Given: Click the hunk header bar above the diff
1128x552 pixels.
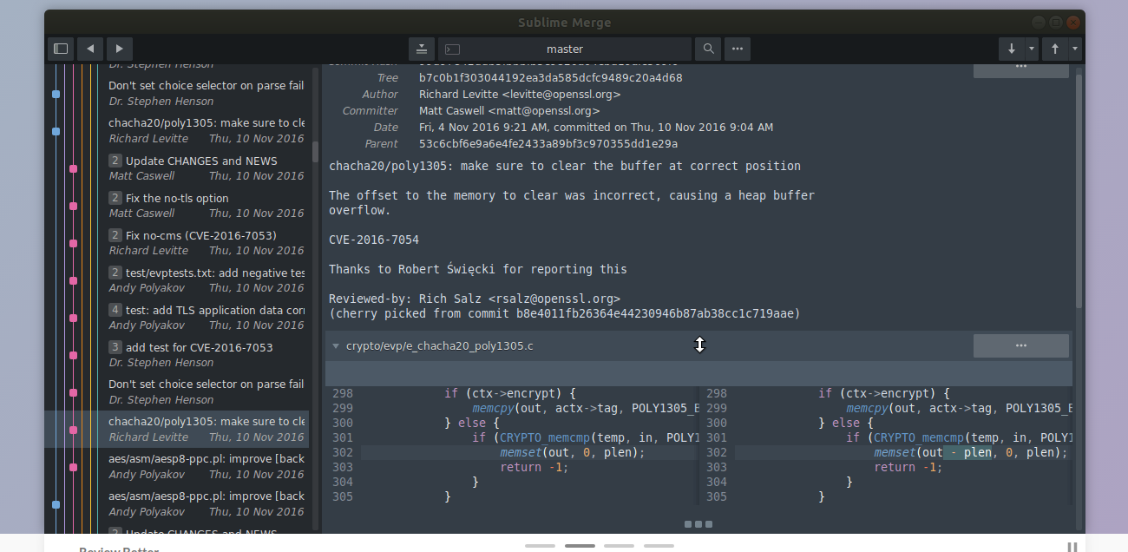Looking at the screenshot, I should coord(698,373).
